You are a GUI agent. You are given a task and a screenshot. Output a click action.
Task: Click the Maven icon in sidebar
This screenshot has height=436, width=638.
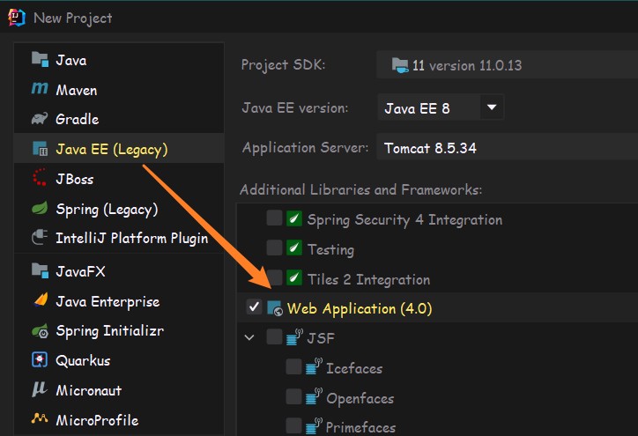tap(40, 90)
